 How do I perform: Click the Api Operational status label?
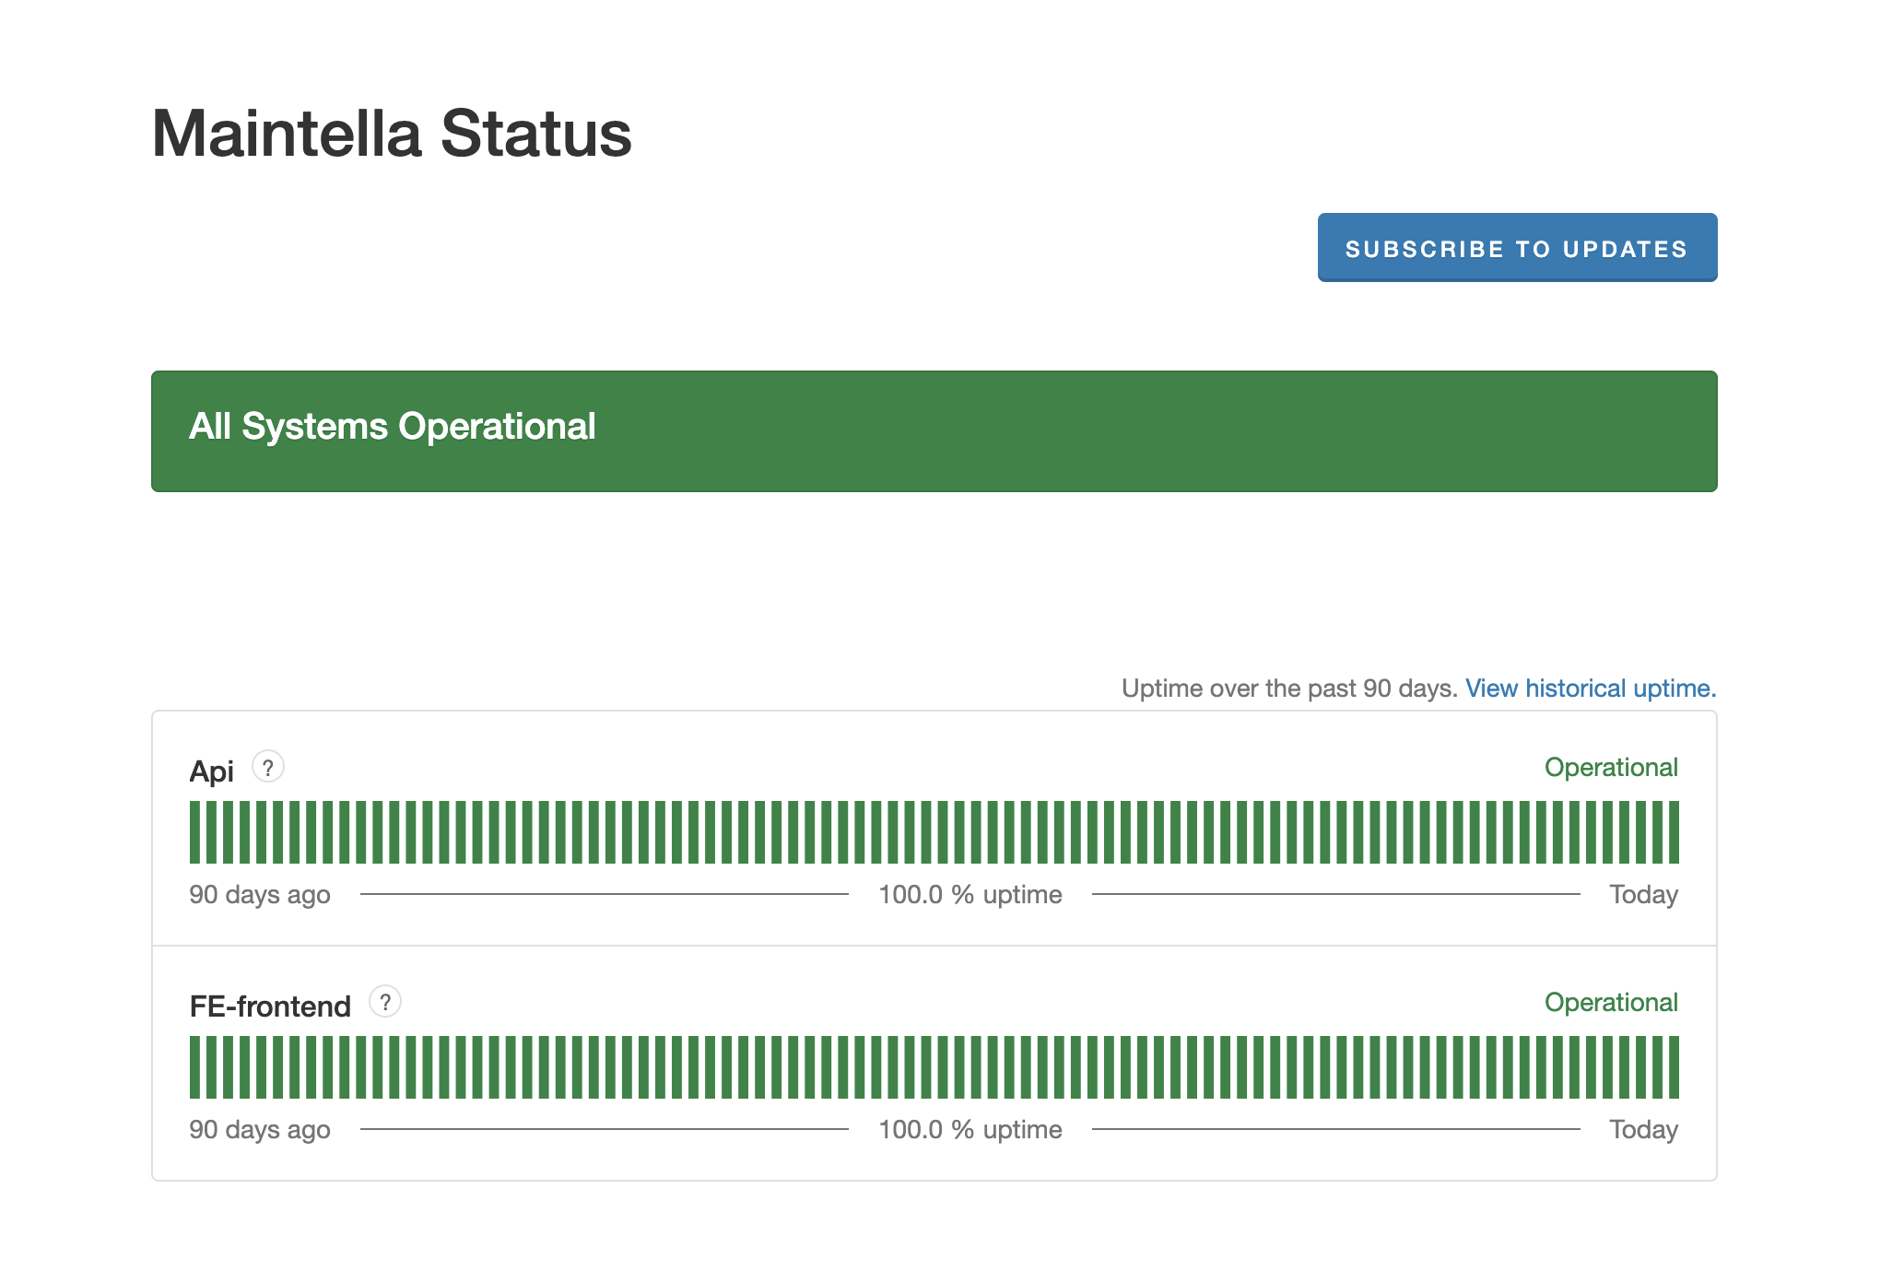click(1610, 768)
